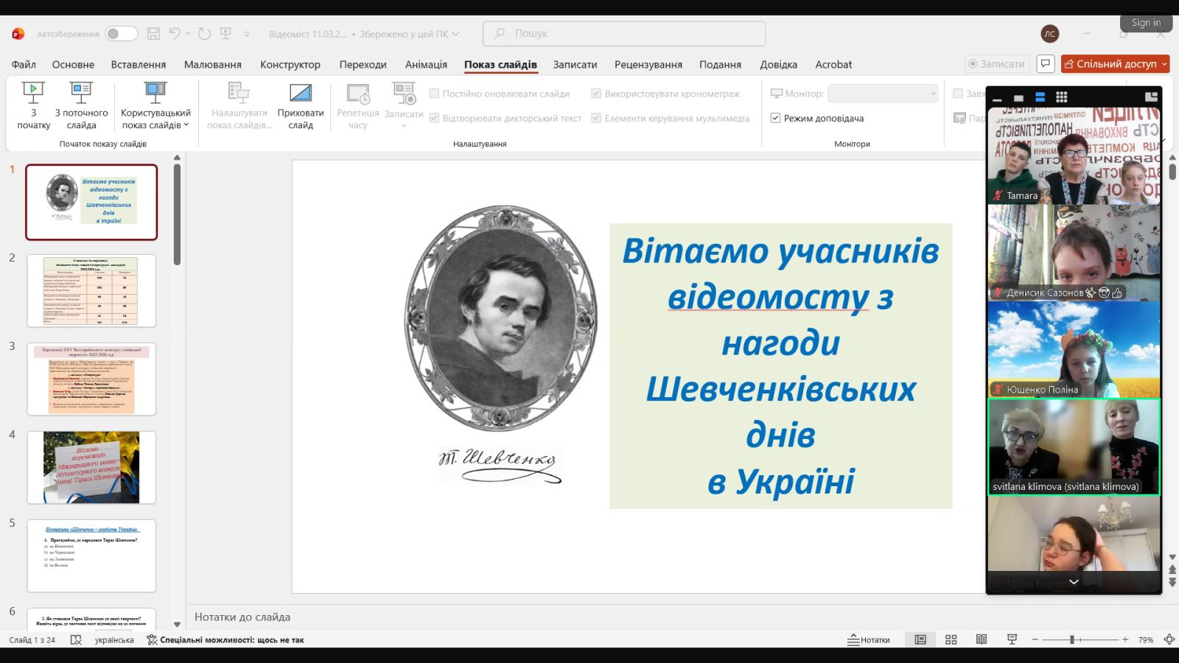Start slideshow from beginning (З початку)

32,107
